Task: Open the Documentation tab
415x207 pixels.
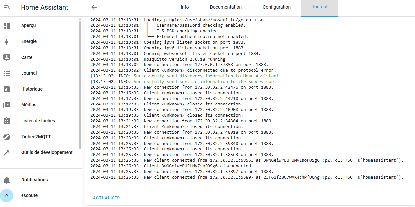Action: pyautogui.click(x=226, y=7)
